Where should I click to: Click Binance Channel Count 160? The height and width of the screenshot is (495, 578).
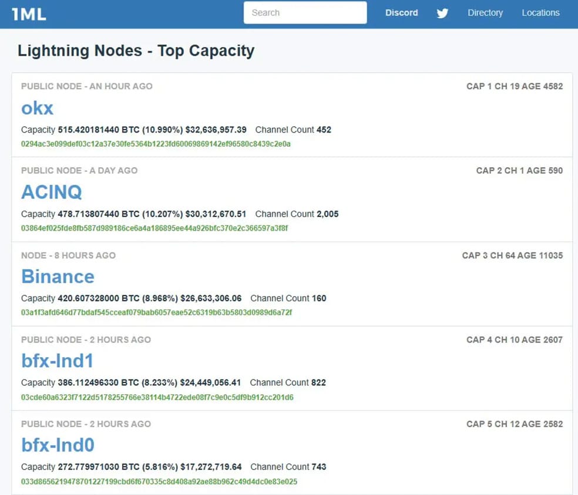pos(288,299)
